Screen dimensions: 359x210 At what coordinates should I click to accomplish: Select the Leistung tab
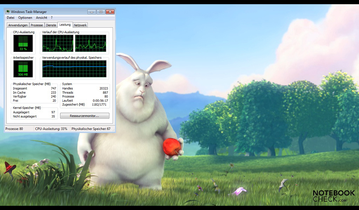tap(65, 25)
